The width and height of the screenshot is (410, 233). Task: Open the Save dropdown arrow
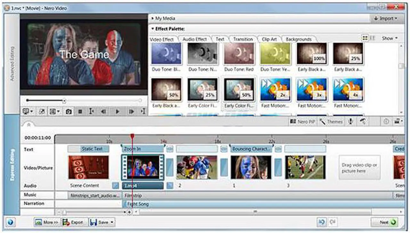tap(112, 222)
